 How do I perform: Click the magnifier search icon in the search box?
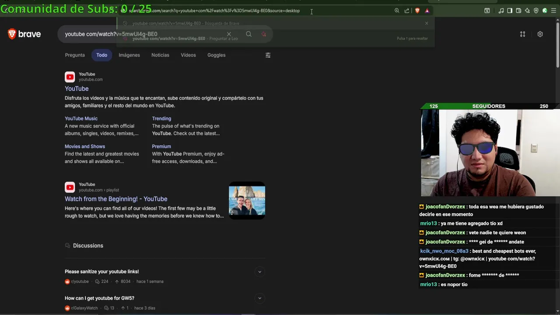point(248,34)
